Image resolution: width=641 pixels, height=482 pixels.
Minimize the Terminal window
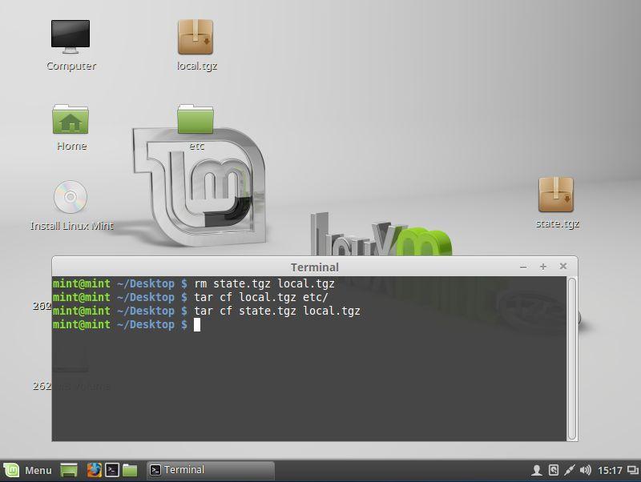pos(523,267)
